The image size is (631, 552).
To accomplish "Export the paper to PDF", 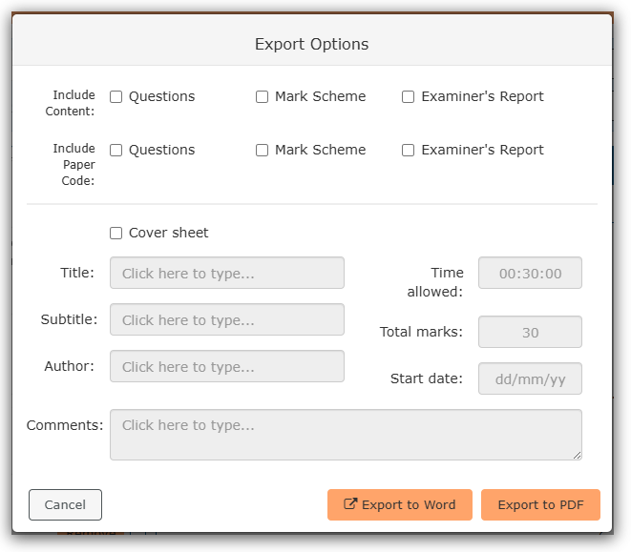I will [540, 505].
